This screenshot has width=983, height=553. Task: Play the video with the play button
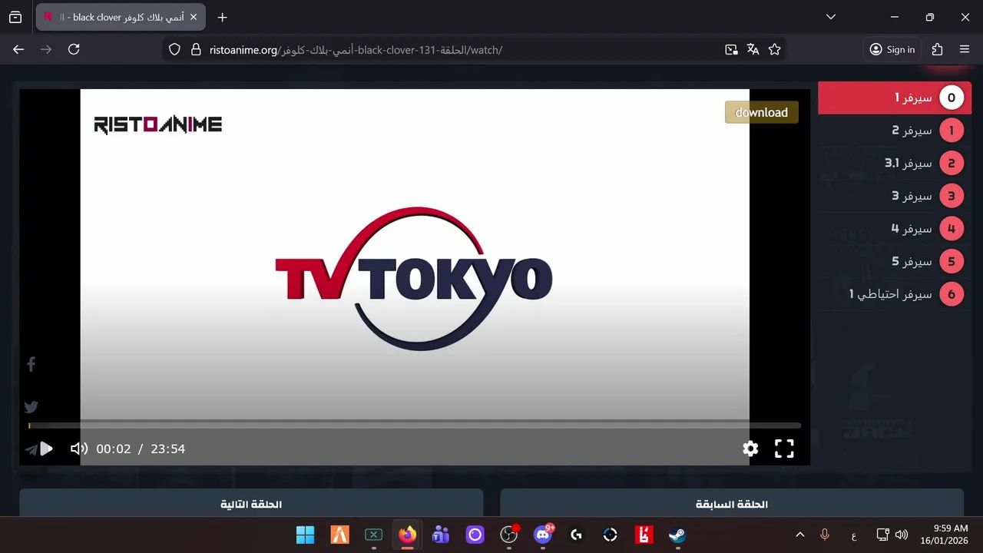coord(46,449)
